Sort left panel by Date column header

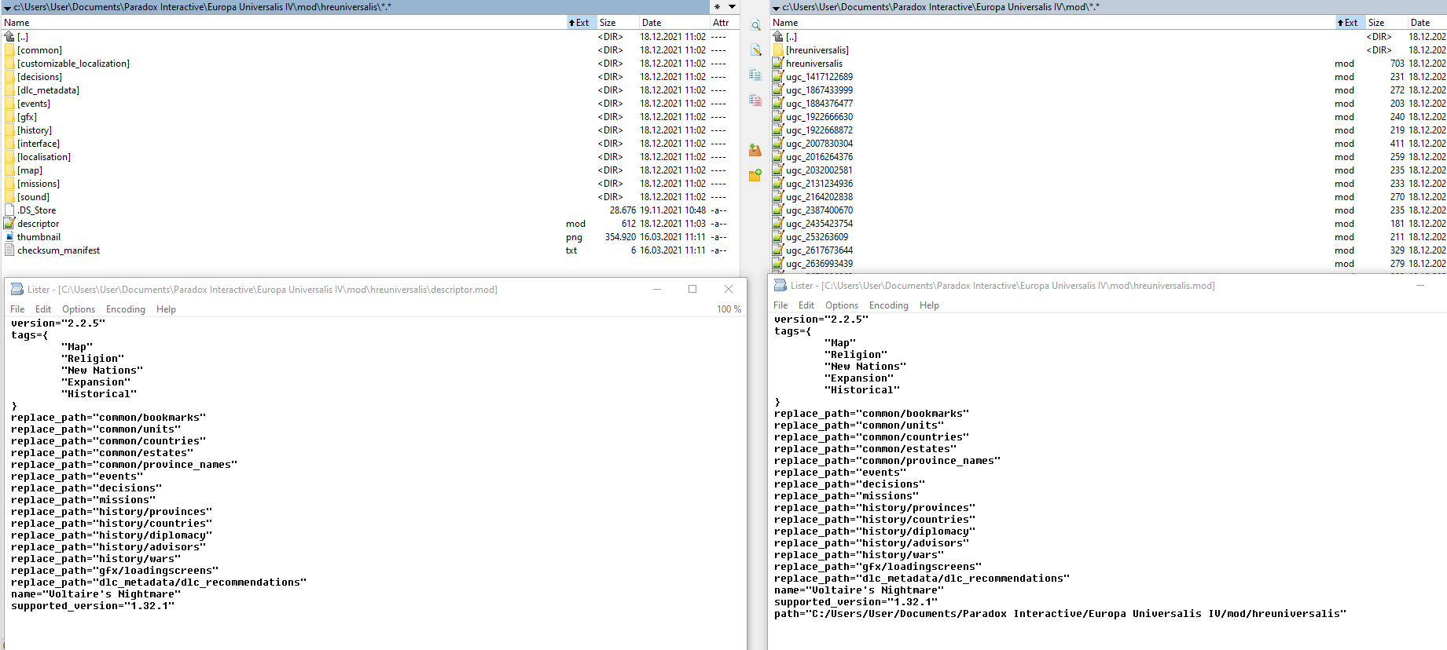674,23
